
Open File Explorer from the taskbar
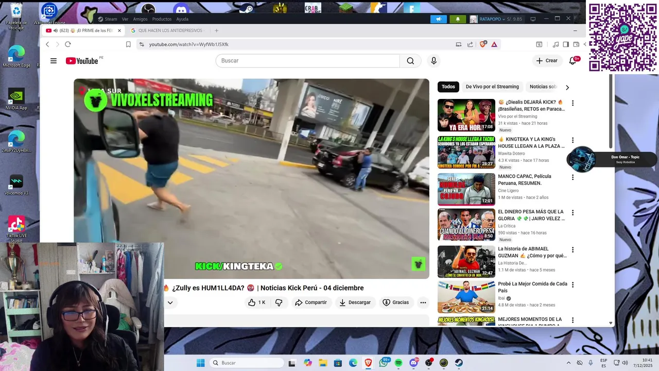point(323,363)
